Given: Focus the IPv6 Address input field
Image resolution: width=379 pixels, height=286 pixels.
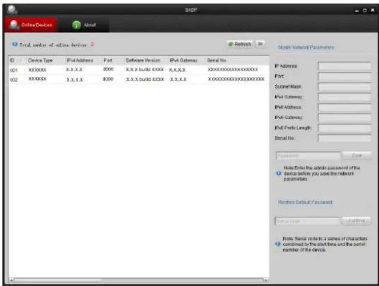Looking at the screenshot, I should coord(344,107).
